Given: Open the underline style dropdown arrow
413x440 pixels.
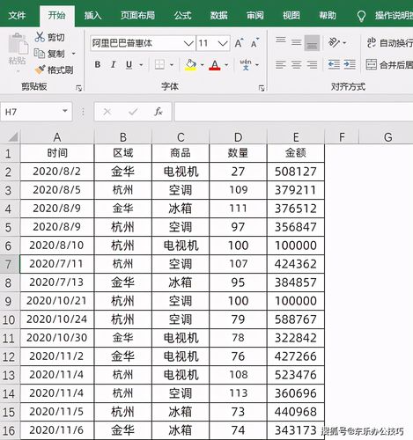Looking at the screenshot, I should [141, 65].
